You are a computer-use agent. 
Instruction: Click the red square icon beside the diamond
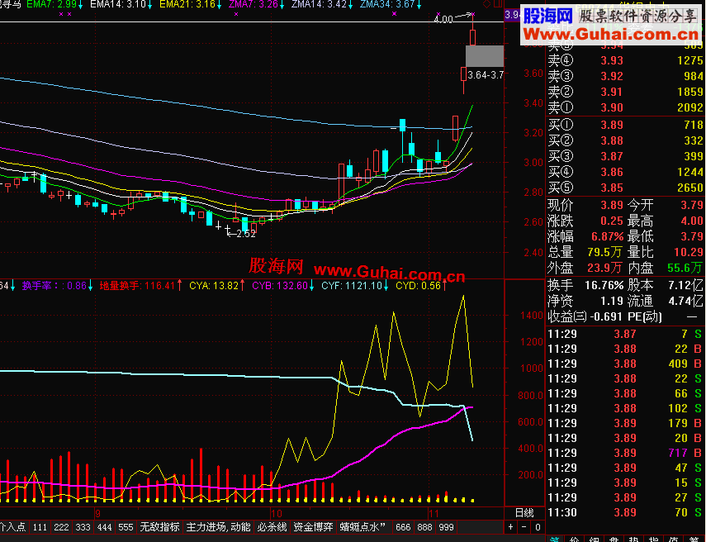(x=498, y=4)
